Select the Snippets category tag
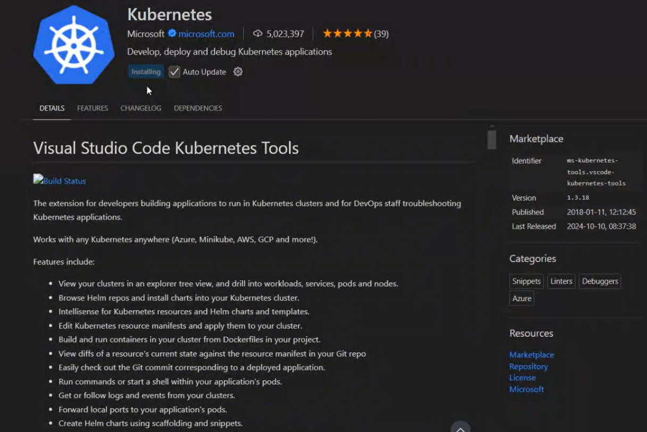Screen dimensions: 647x432 pos(526,281)
